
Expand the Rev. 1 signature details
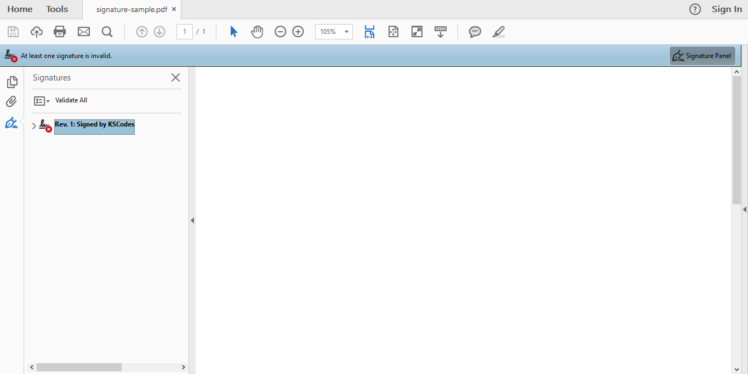coord(33,125)
